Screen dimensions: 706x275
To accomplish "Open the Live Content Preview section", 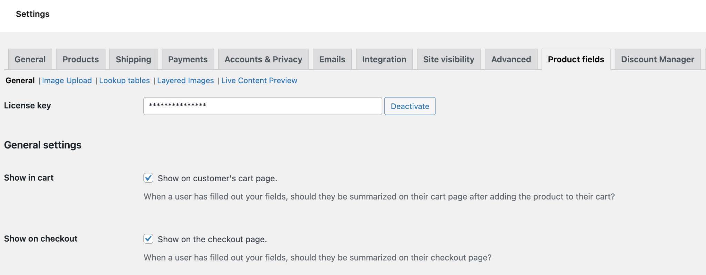I will [259, 80].
